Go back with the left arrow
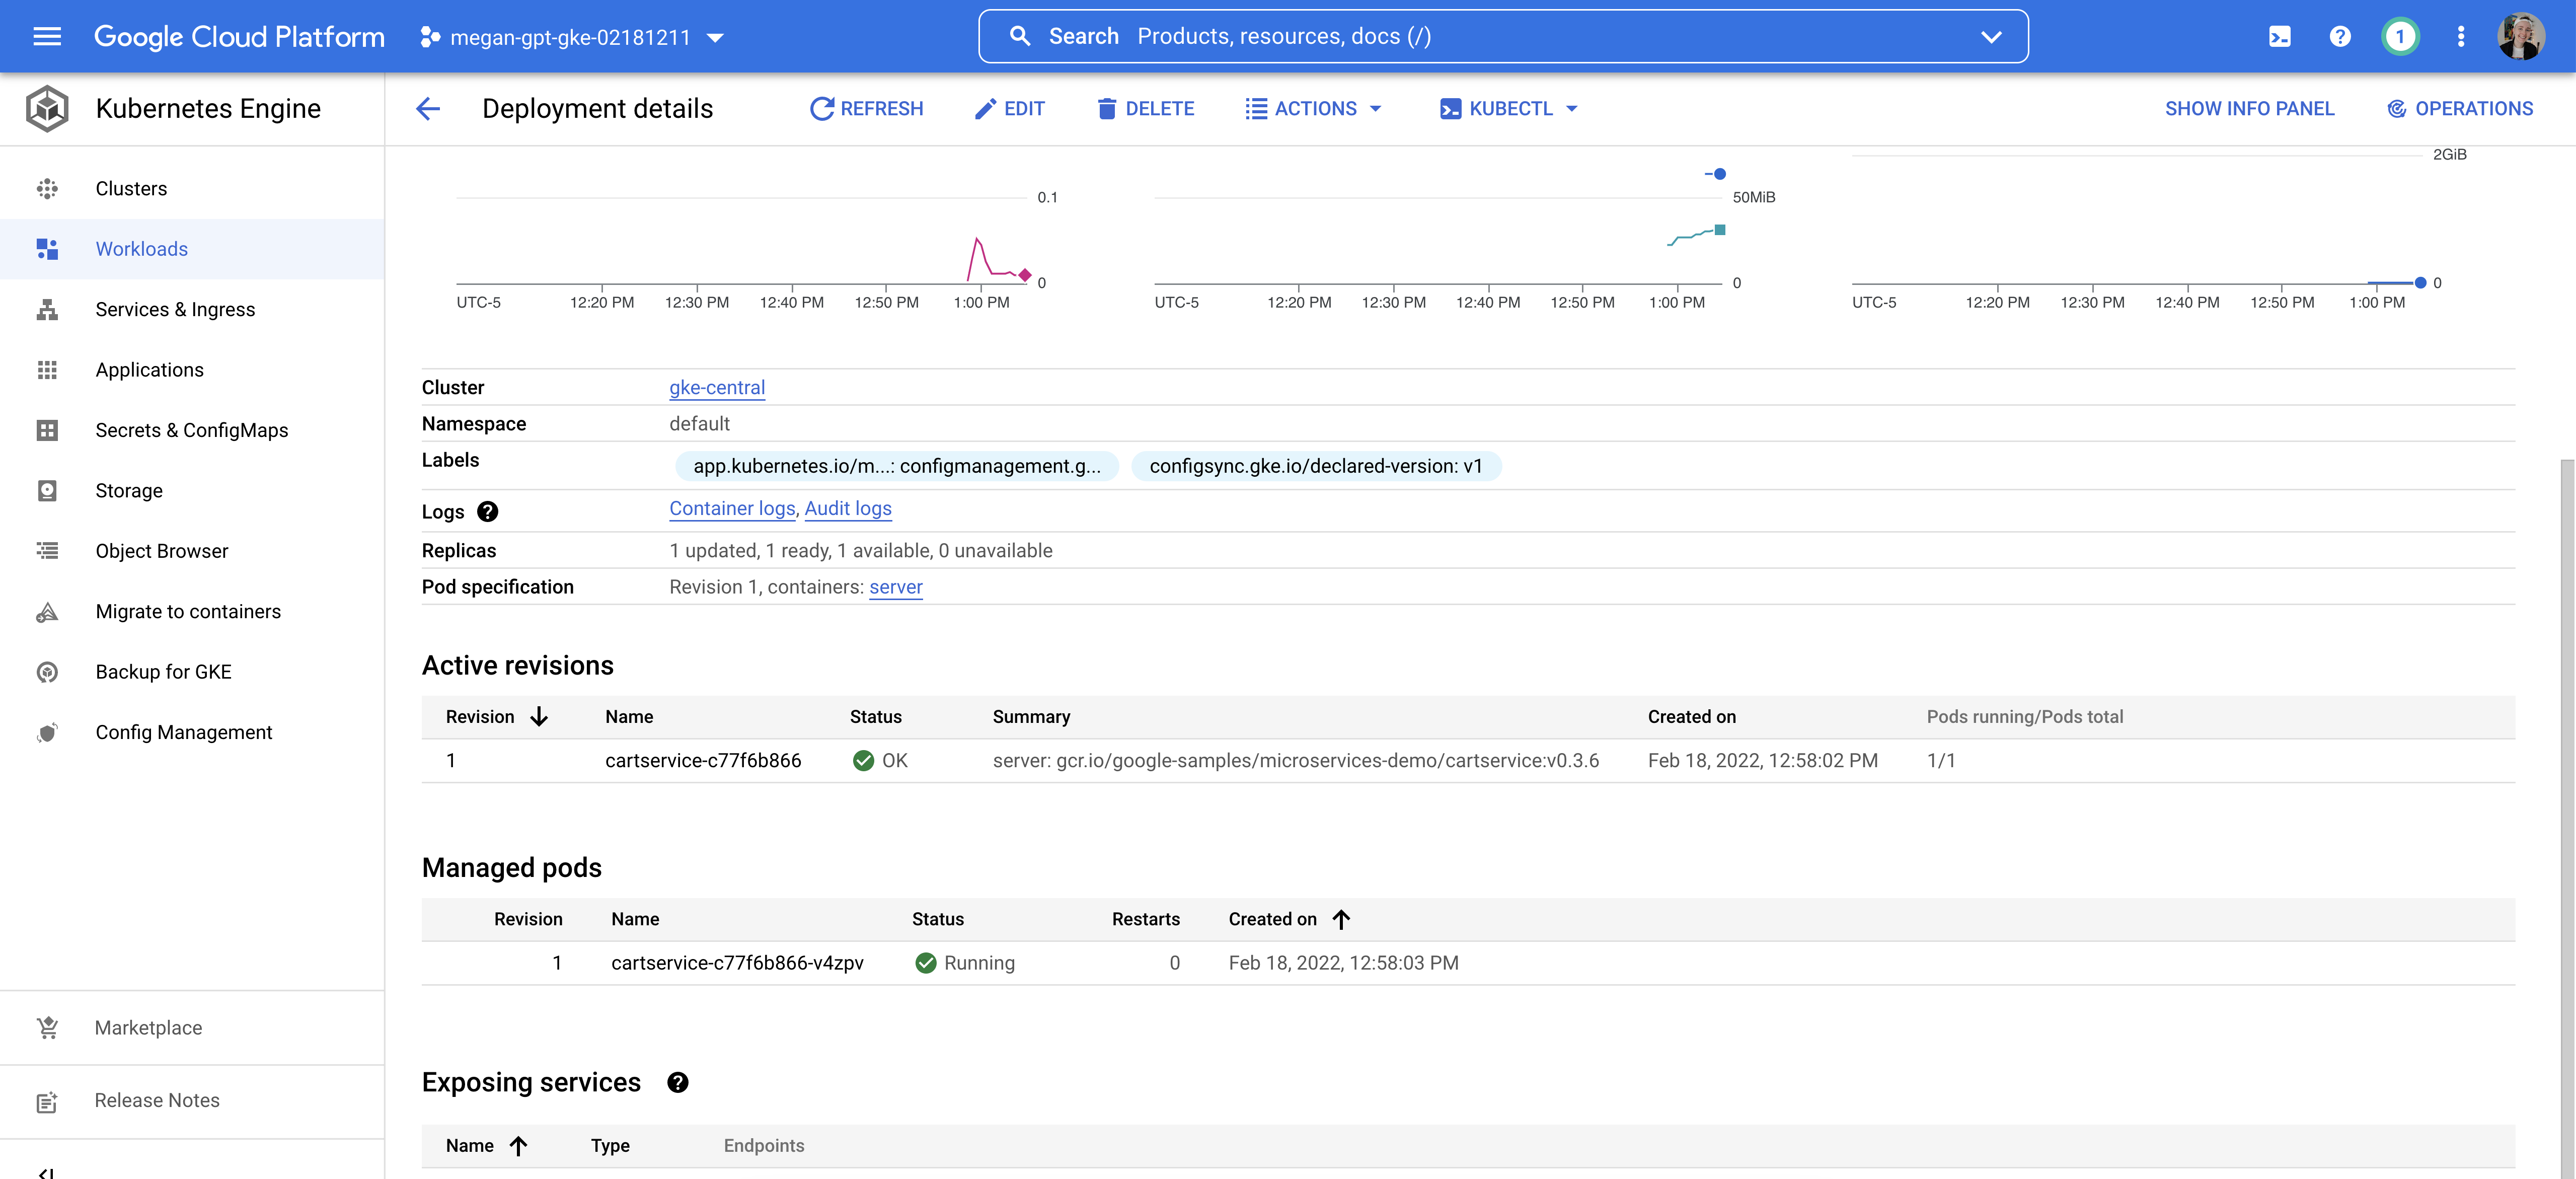 [428, 108]
